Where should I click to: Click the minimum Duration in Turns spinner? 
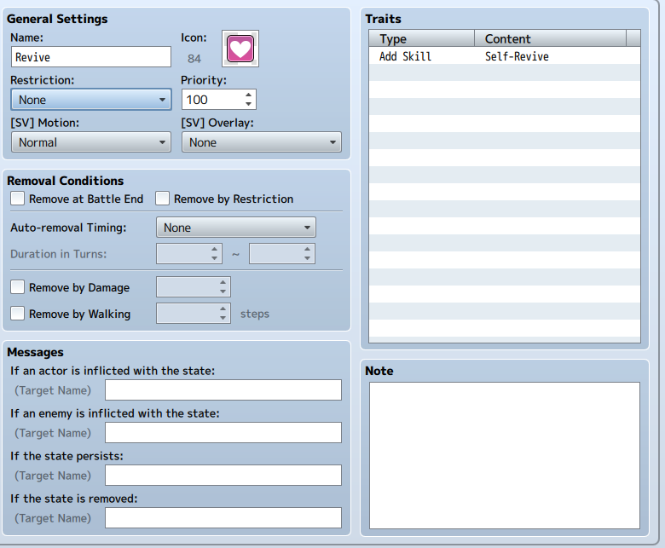coord(189,253)
